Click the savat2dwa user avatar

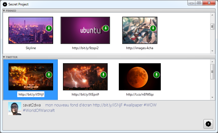pyautogui.click(x=15, y=109)
